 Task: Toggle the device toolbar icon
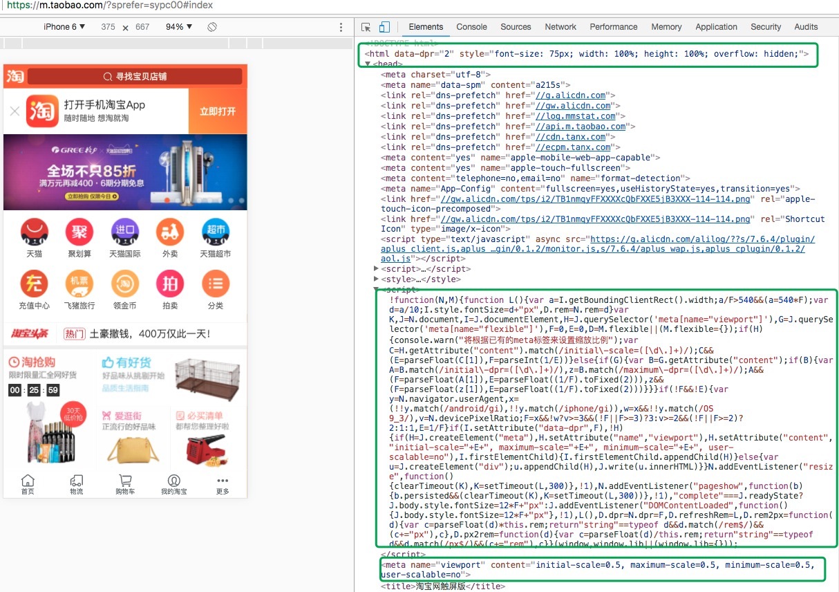click(x=384, y=27)
